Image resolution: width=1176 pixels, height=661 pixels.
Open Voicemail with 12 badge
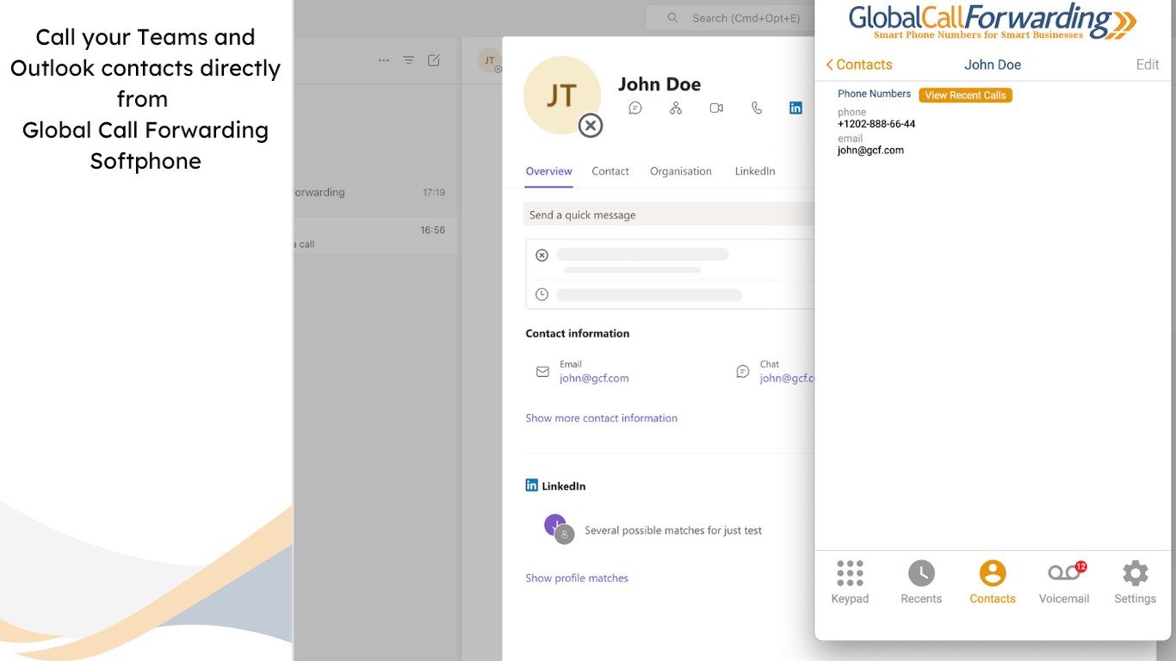(x=1064, y=583)
